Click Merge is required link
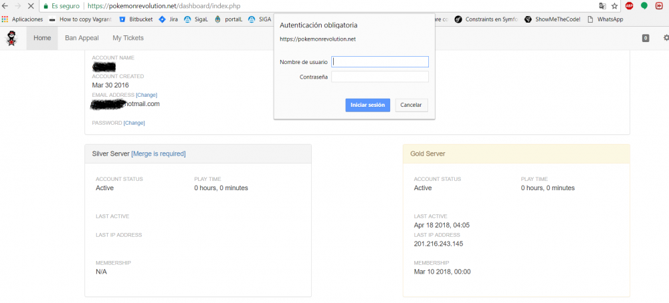669x303 pixels. tap(159, 154)
